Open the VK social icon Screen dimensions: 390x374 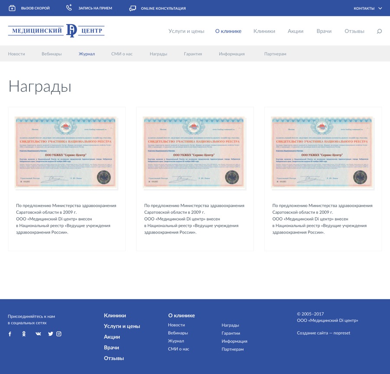38,334
